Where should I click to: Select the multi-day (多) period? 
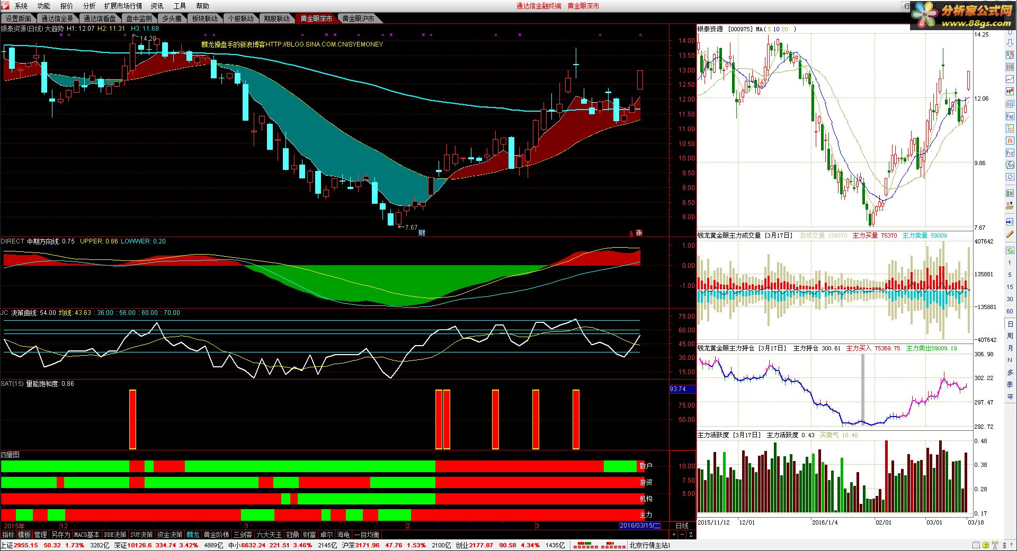(x=1010, y=373)
